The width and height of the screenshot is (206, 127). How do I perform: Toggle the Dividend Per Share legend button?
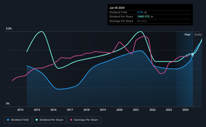tap(49, 120)
